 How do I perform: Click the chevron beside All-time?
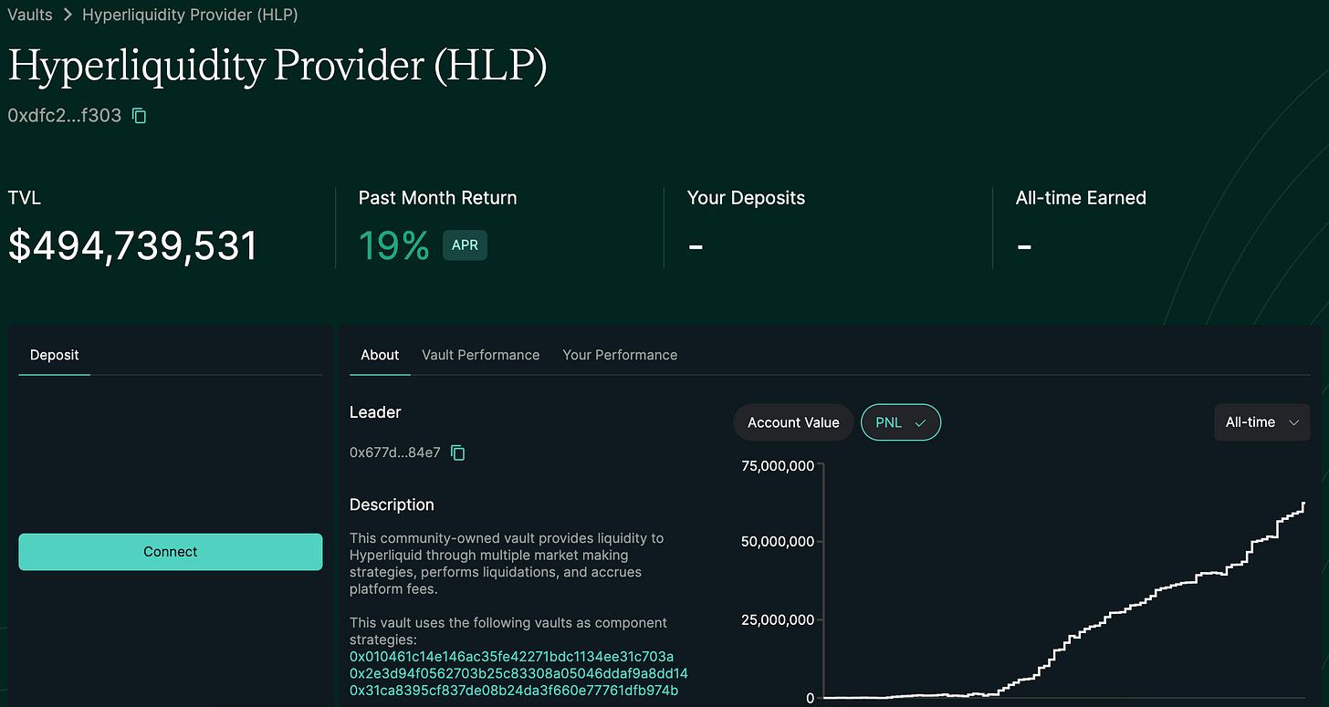coord(1293,422)
